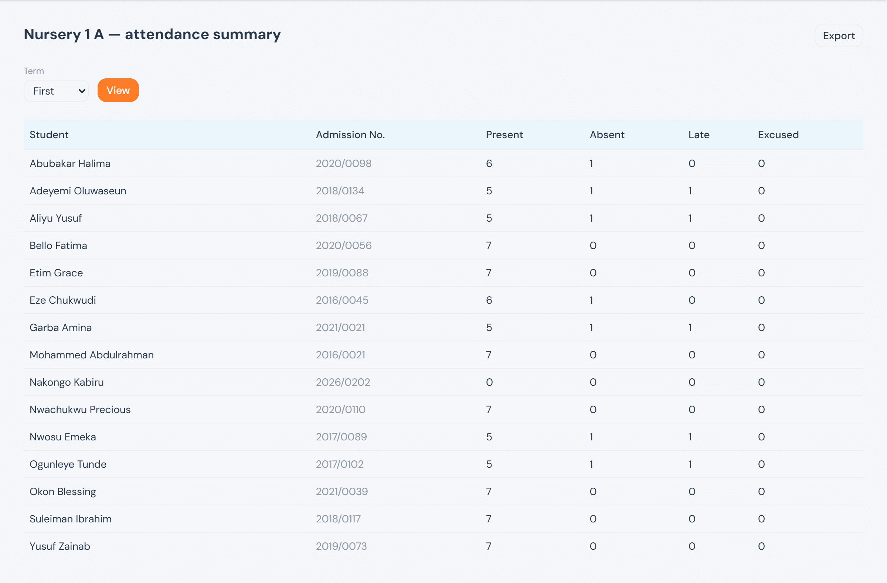The width and height of the screenshot is (887, 583).
Task: Select student Aliyu Yusuf
Action: [55, 218]
